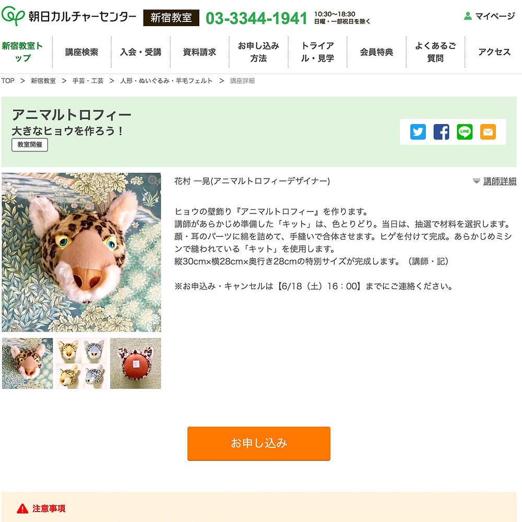Image resolution: width=522 pixels, height=522 pixels.
Task: Follow the 手芸・工芸 breadcrumb link
Action: click(x=88, y=81)
